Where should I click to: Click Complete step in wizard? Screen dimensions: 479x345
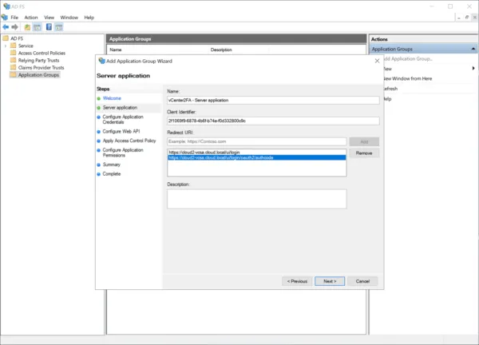(112, 174)
